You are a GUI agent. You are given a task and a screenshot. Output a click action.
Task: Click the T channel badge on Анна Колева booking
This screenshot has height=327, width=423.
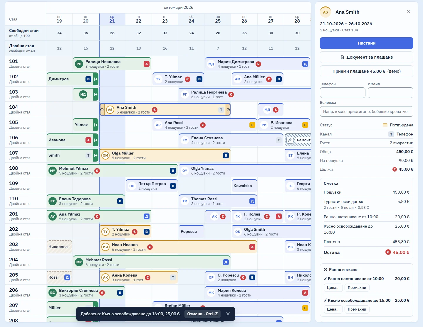[173, 277]
